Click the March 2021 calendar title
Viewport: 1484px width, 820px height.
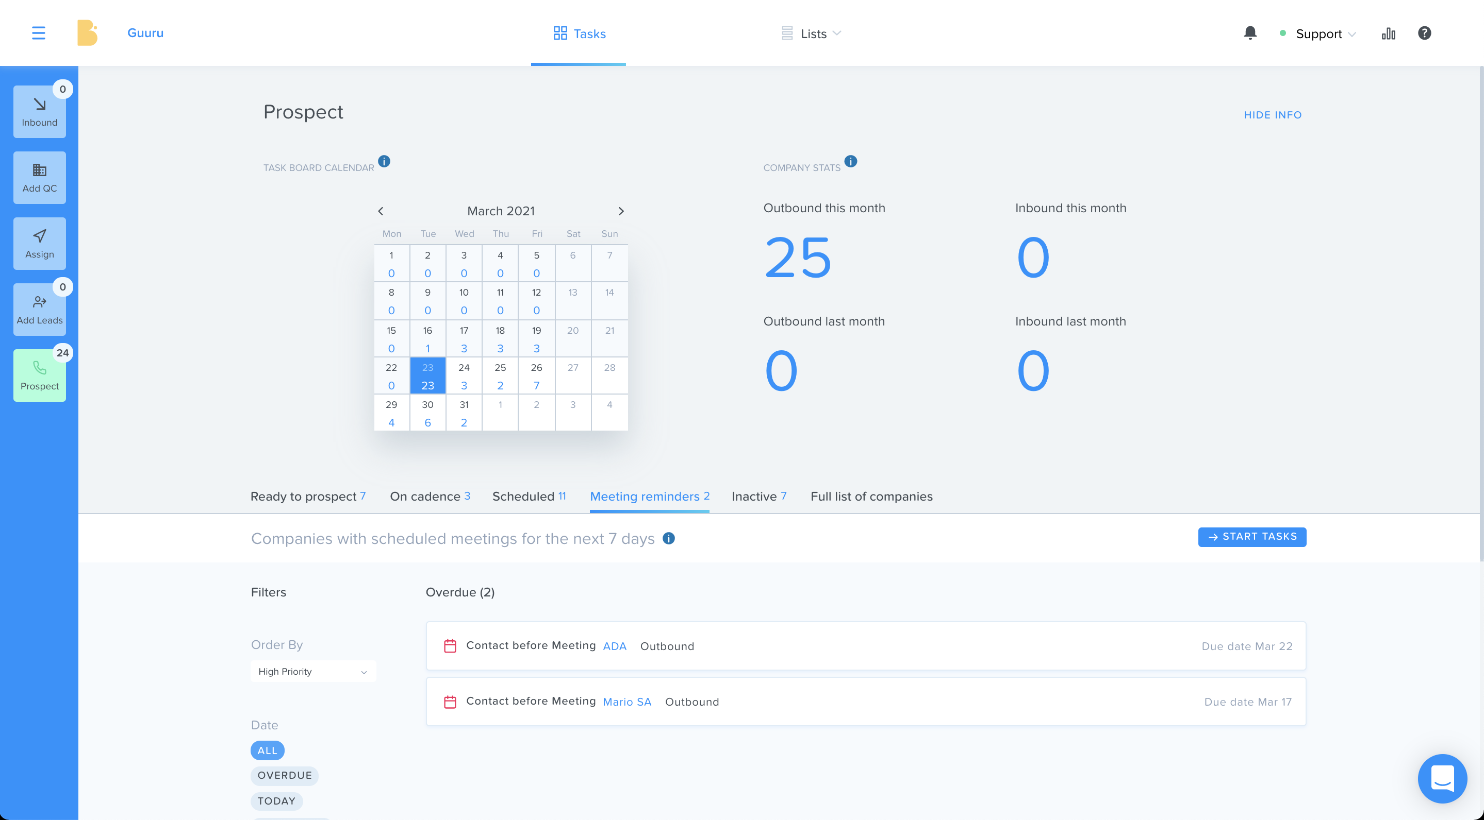(x=501, y=211)
